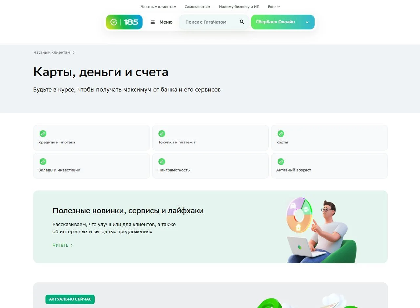Follow the Читать link in the banner
Viewport: 420px width, 308px height.
[x=62, y=245]
